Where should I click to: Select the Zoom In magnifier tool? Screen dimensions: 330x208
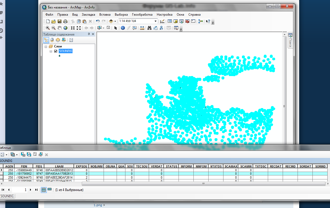click(x=48, y=28)
